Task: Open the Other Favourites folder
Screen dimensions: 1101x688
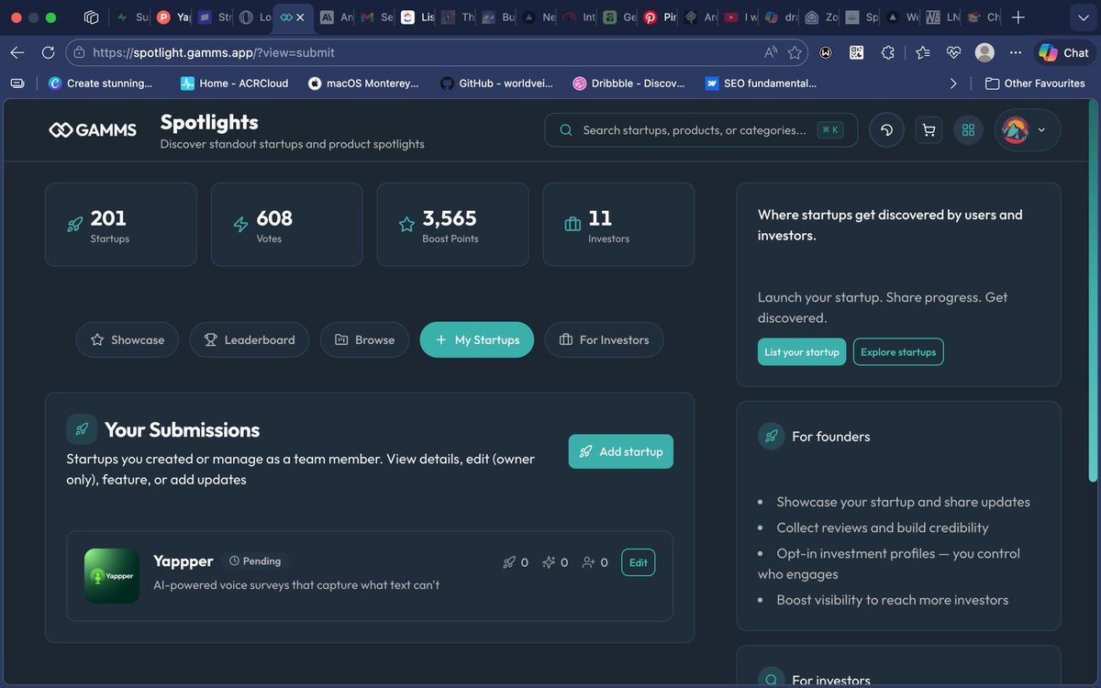Action: (x=1035, y=83)
